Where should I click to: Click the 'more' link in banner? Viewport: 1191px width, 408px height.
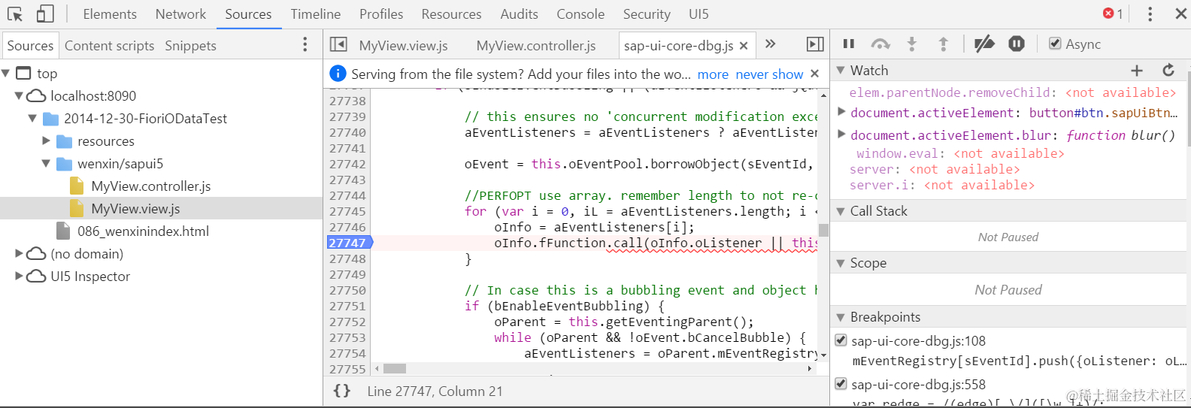[713, 74]
